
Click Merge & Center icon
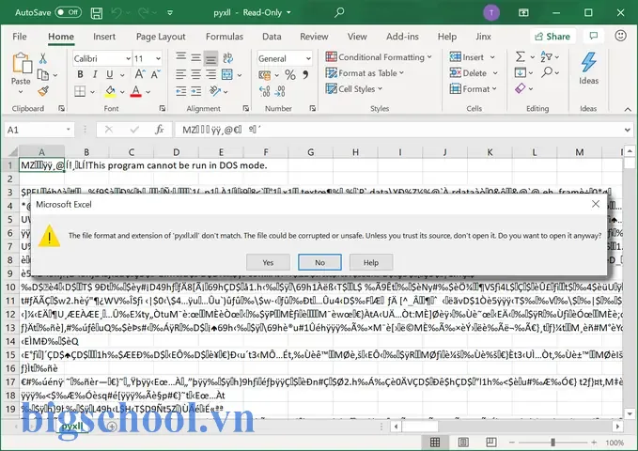227,74
